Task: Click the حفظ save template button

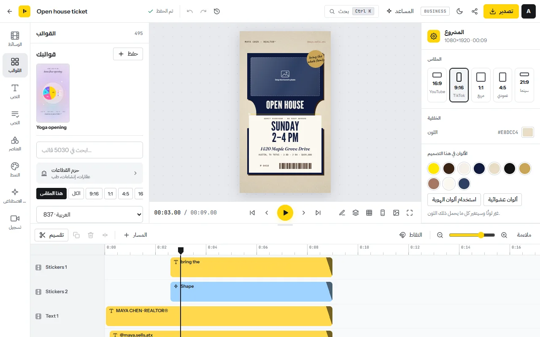Action: point(128,54)
